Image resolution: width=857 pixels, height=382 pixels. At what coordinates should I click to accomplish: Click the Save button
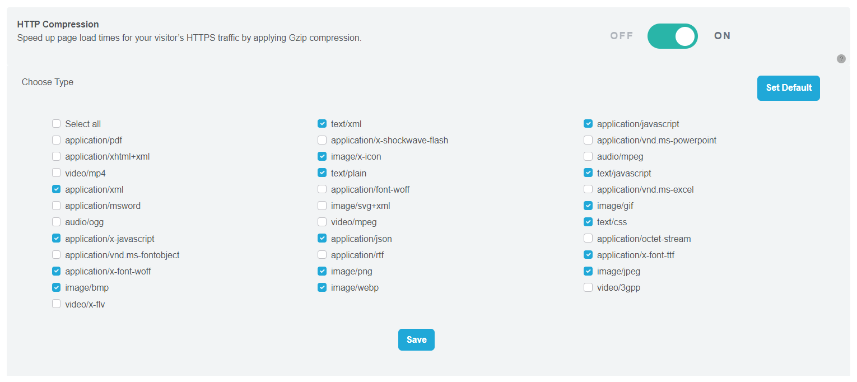416,340
